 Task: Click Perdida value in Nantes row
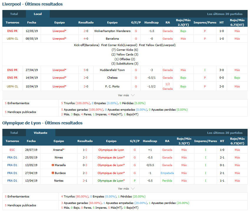point(167,180)
